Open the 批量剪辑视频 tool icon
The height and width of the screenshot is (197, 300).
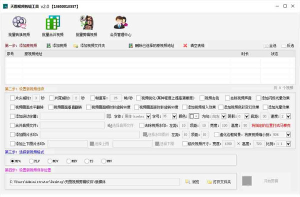tap(86, 26)
